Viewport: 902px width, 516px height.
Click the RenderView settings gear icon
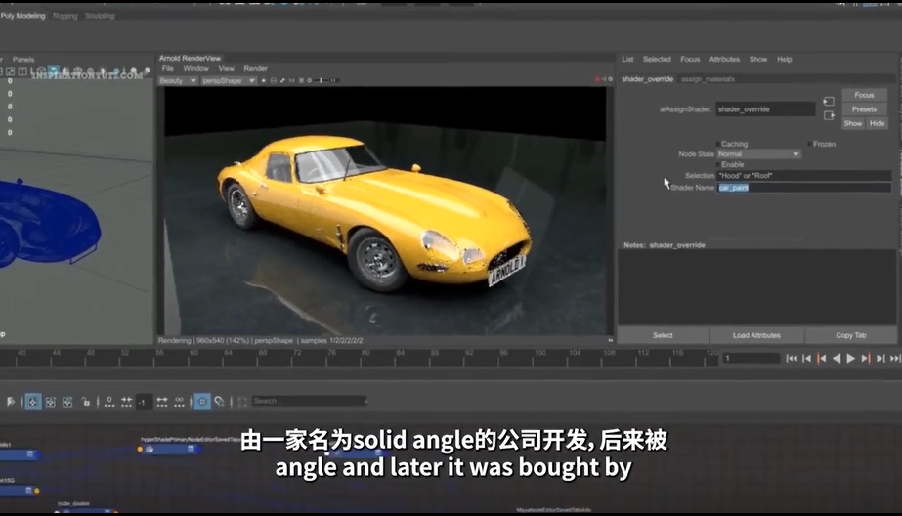(610, 79)
